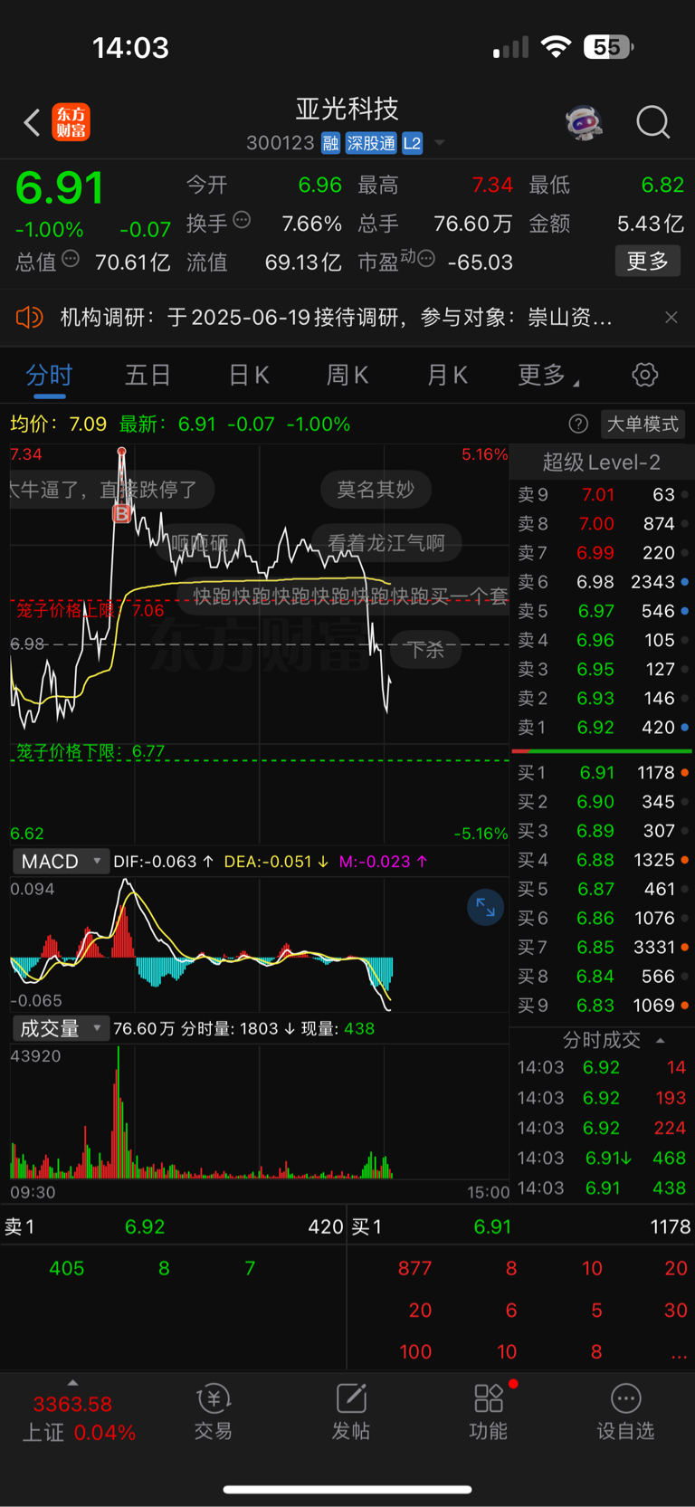The width and height of the screenshot is (695, 1507).
Task: Tap the 融 margin badge
Action: tap(330, 143)
